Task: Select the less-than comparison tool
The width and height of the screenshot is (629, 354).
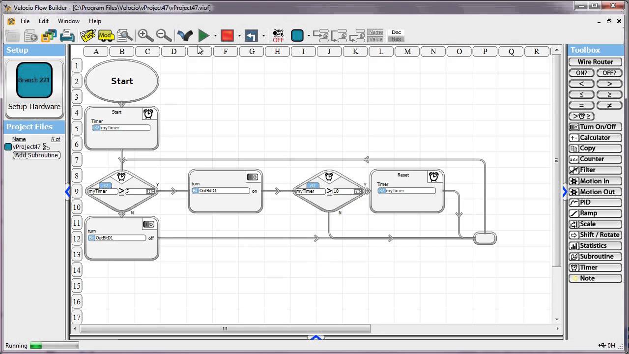Action: coord(581,84)
